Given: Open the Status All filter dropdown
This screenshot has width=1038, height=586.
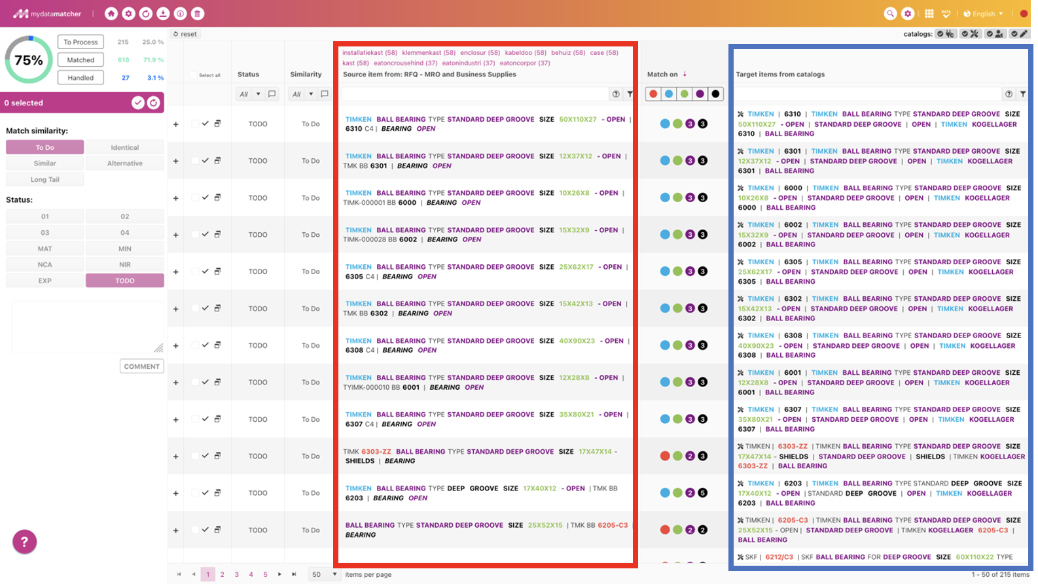Looking at the screenshot, I should coord(249,94).
